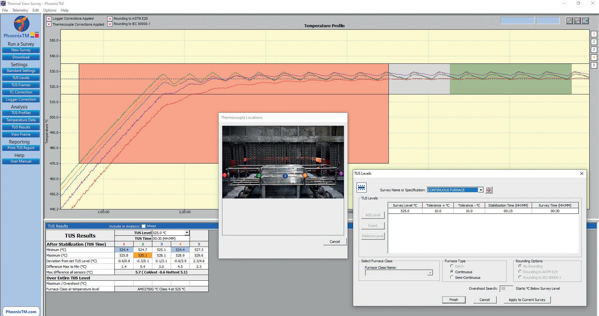Toggle Thermocouple Corrections Applied checkbox
This screenshot has height=316, width=599.
click(49, 24)
